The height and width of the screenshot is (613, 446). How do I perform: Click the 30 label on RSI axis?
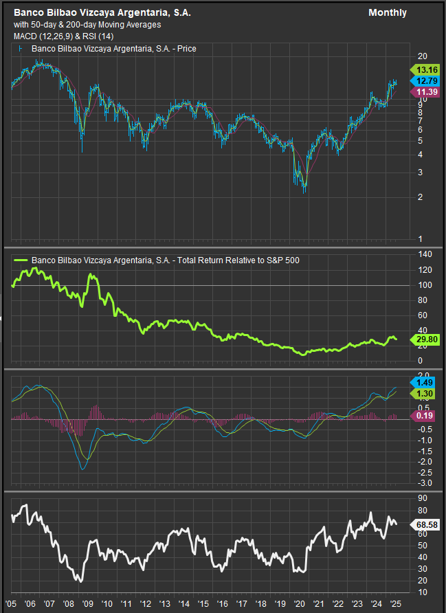pos(422,569)
